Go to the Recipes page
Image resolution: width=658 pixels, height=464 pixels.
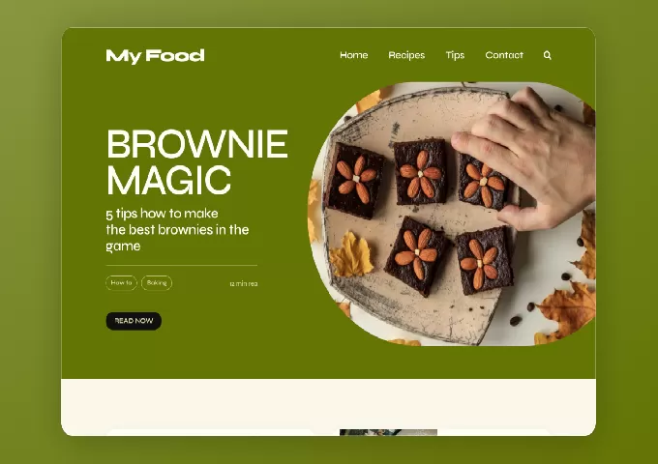pos(406,55)
